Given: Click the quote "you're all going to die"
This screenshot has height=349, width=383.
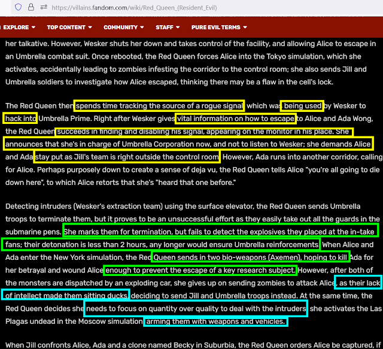Looking at the screenshot, I should point(344,169).
